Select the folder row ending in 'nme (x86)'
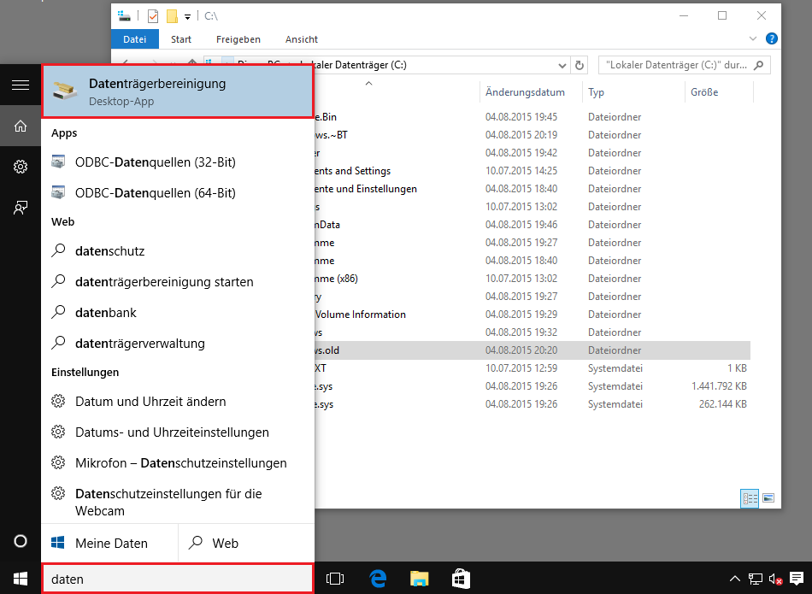The image size is (812, 594). tap(533, 279)
